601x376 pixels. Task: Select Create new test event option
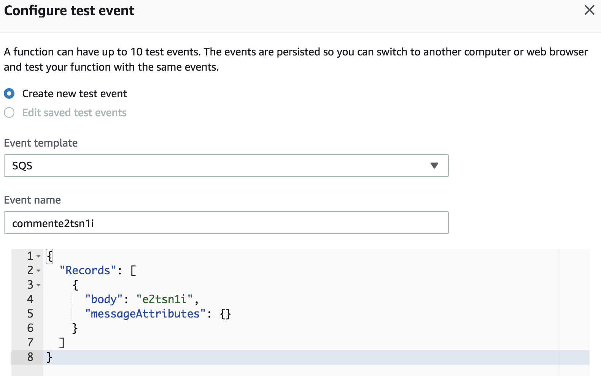9,93
